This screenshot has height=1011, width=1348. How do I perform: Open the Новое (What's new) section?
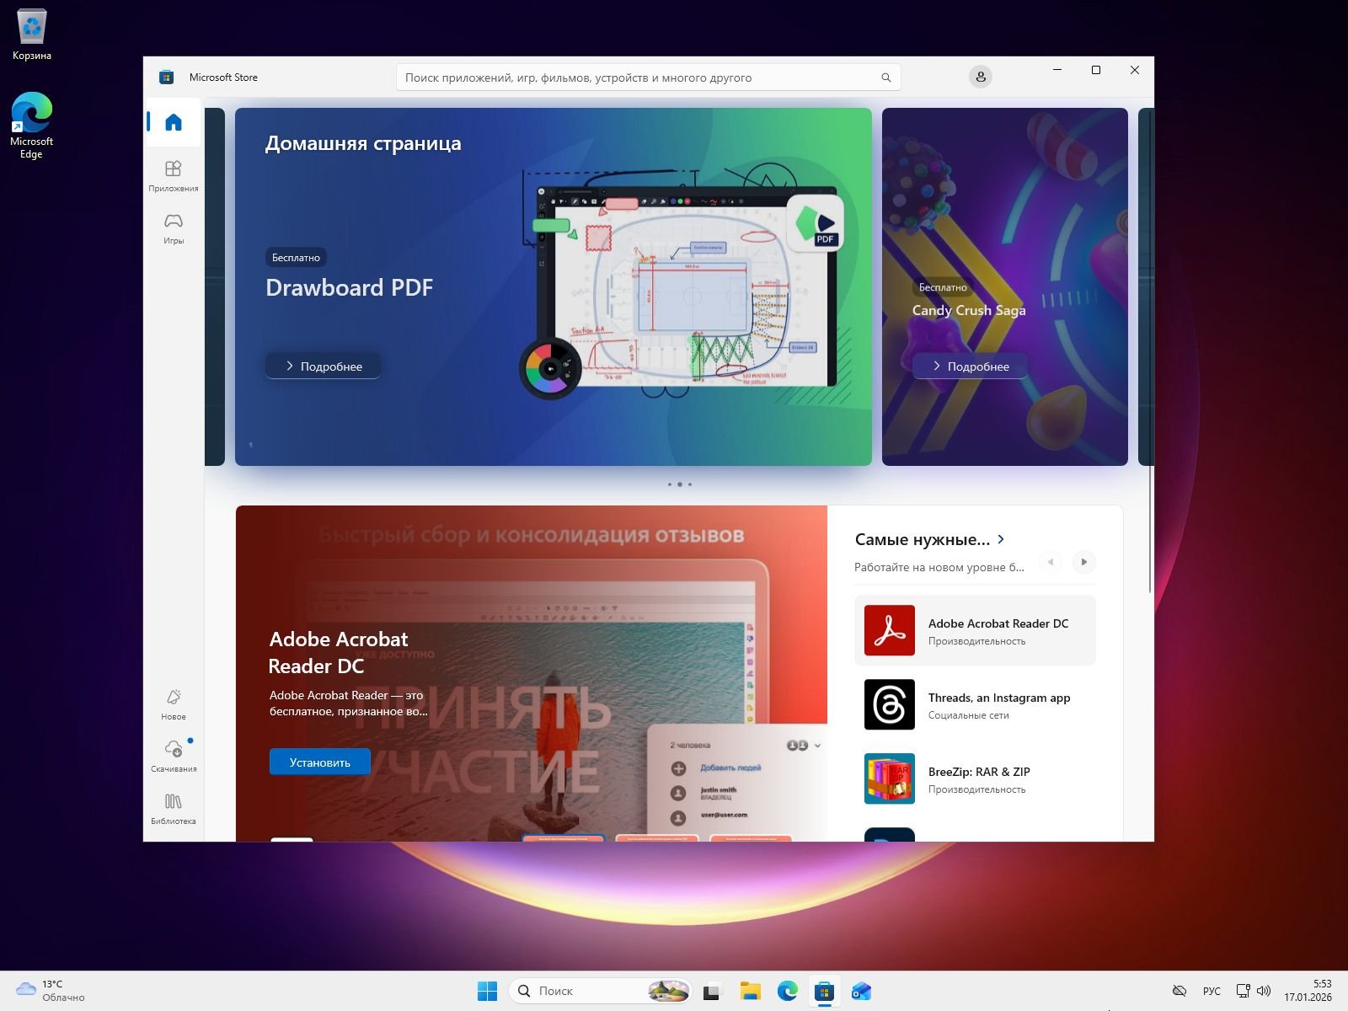(174, 703)
